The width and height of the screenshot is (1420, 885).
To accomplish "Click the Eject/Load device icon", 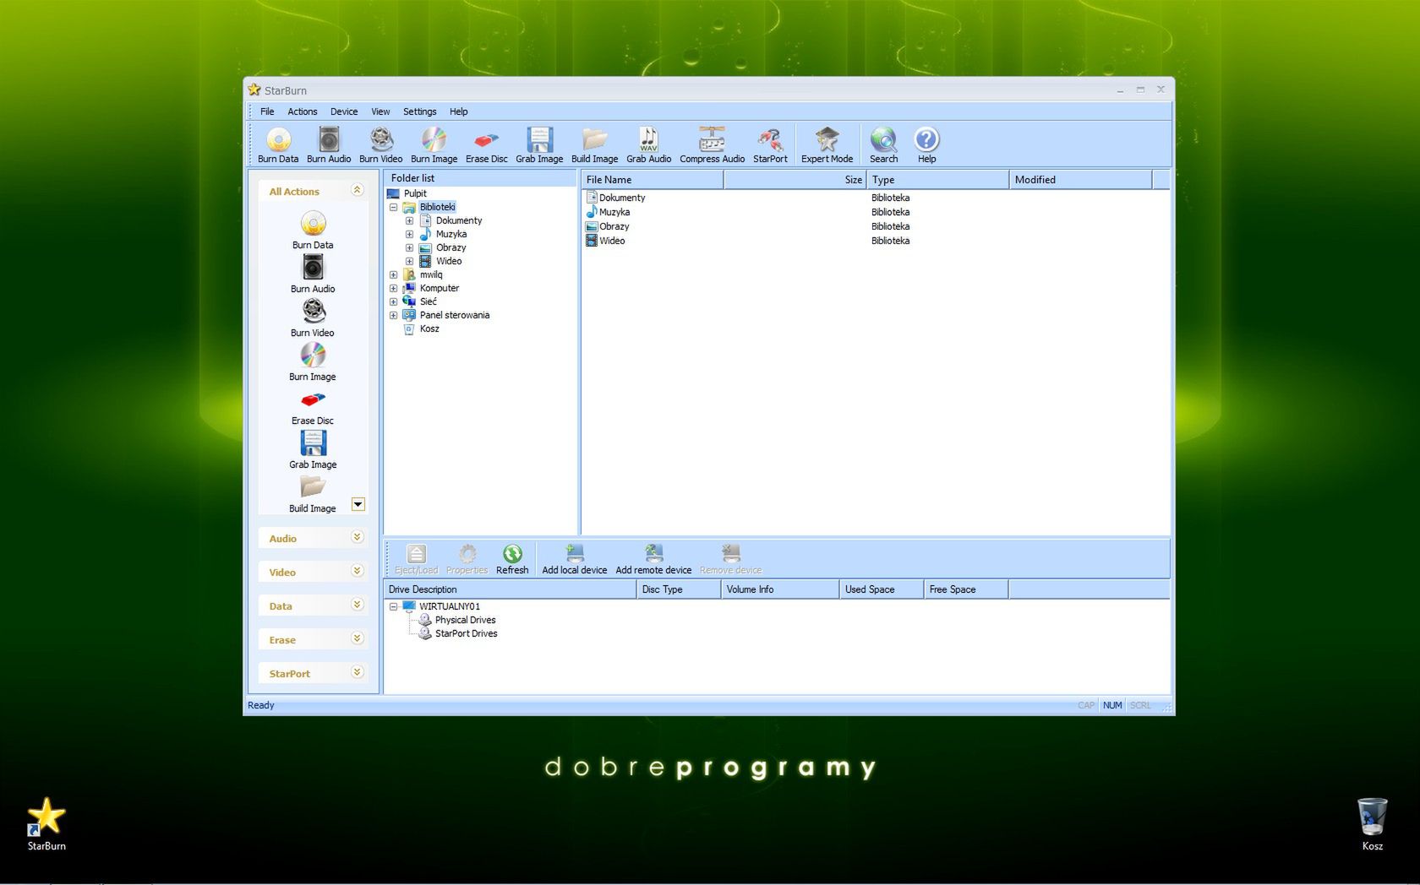I will click(416, 559).
